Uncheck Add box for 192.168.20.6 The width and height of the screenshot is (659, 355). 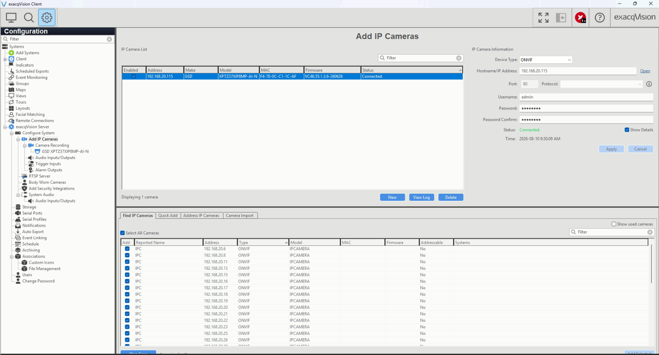click(x=127, y=249)
